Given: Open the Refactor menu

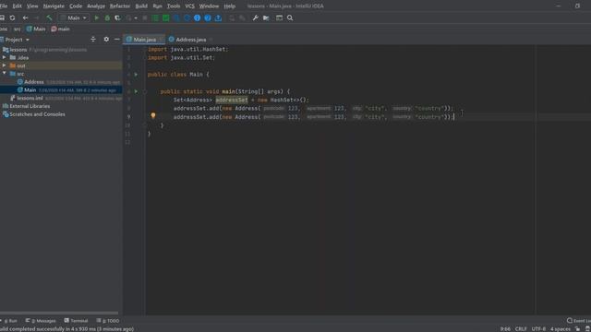Looking at the screenshot, I should click(120, 6).
